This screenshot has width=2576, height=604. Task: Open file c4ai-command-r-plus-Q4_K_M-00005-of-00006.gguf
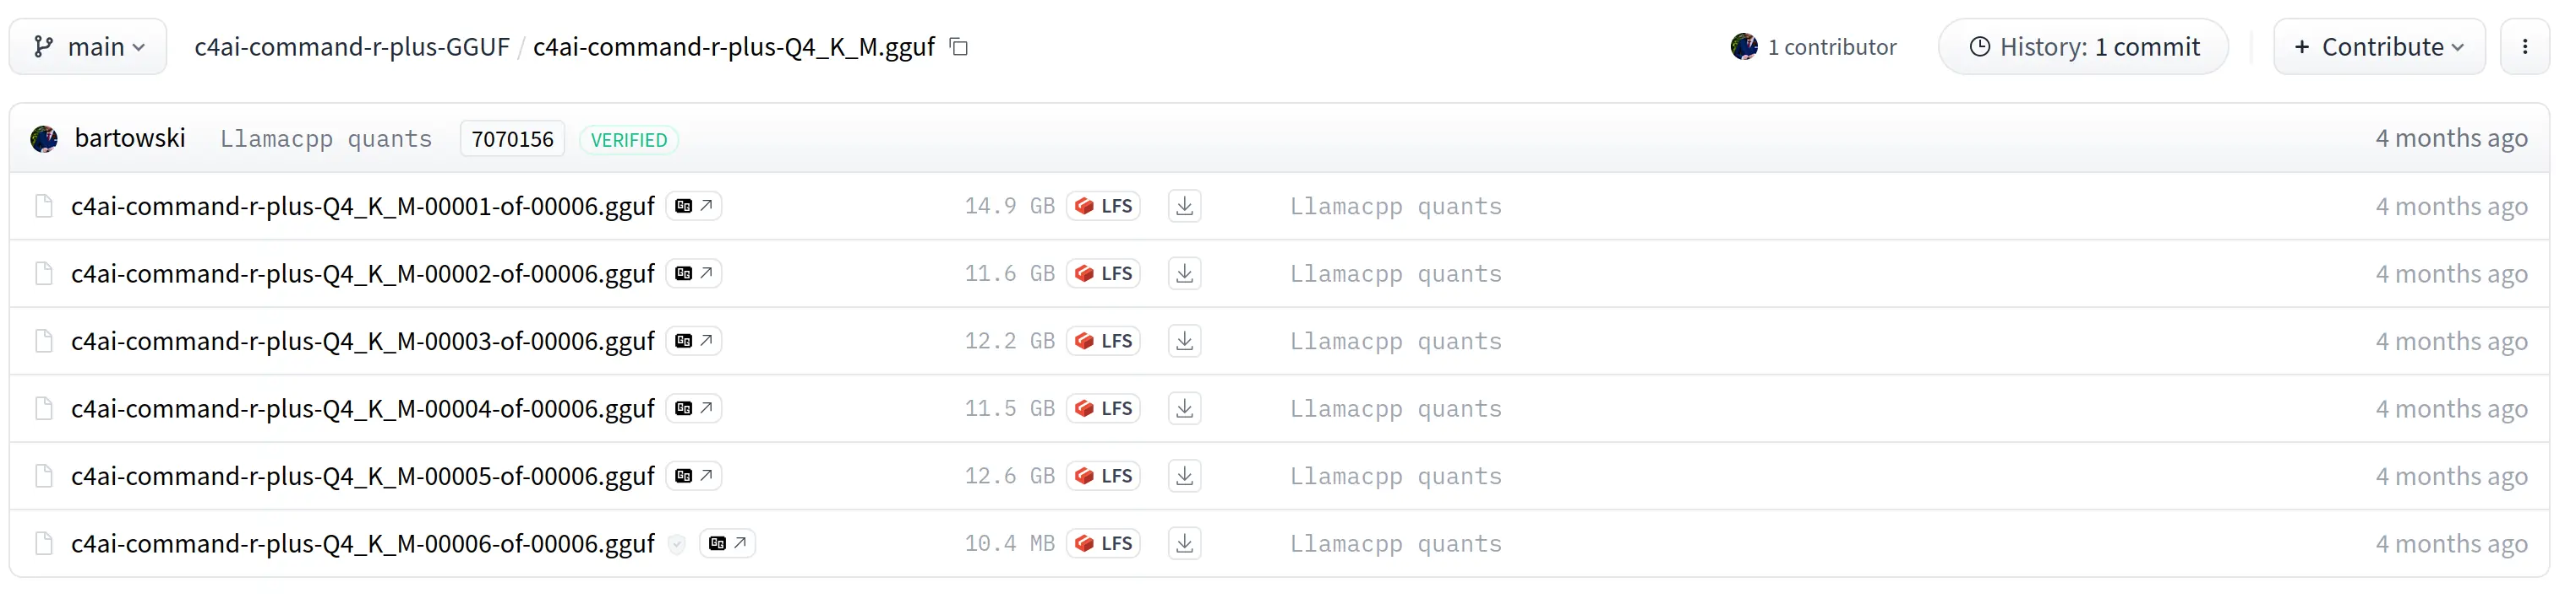(x=363, y=475)
